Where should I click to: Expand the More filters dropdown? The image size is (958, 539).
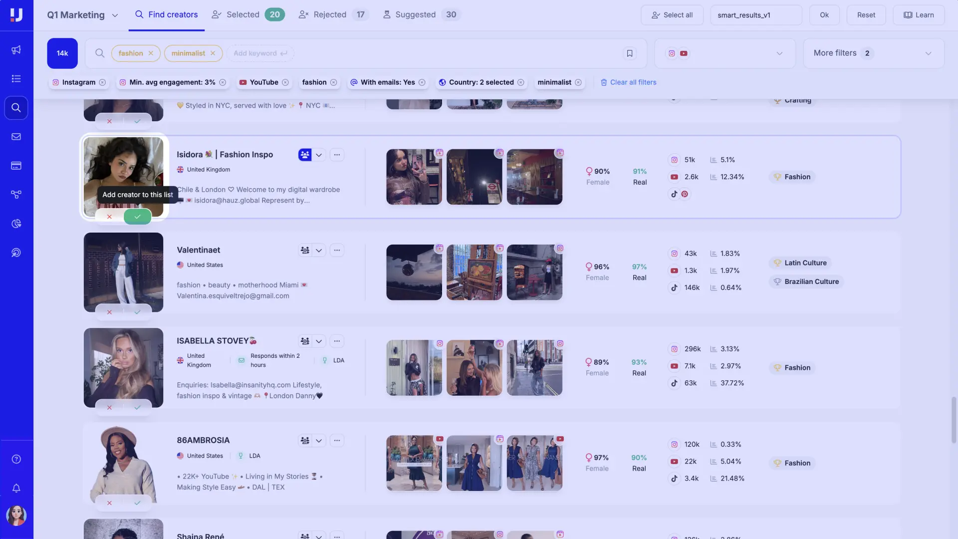pyautogui.click(x=873, y=53)
